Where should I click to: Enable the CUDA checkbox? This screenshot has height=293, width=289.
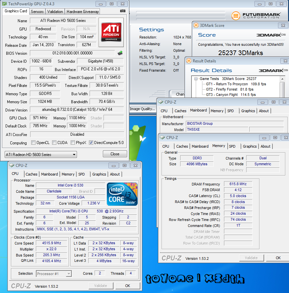click(54, 143)
